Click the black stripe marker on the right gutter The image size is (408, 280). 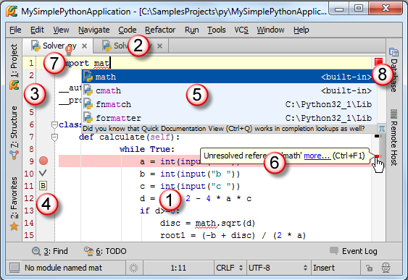[378, 136]
